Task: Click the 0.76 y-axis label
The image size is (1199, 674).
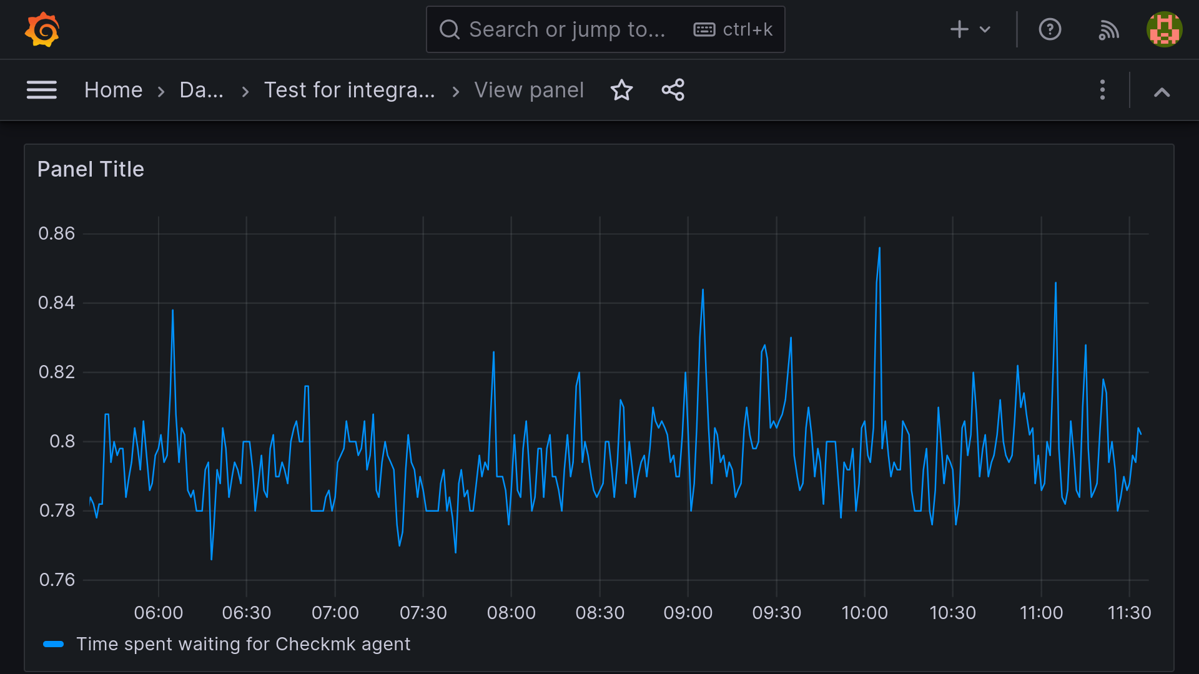Action: pyautogui.click(x=57, y=580)
